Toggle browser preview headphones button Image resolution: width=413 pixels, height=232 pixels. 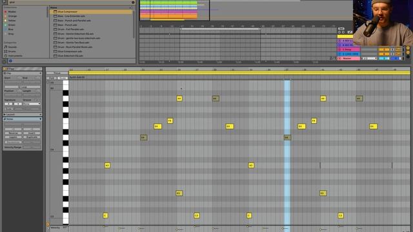click(5, 62)
